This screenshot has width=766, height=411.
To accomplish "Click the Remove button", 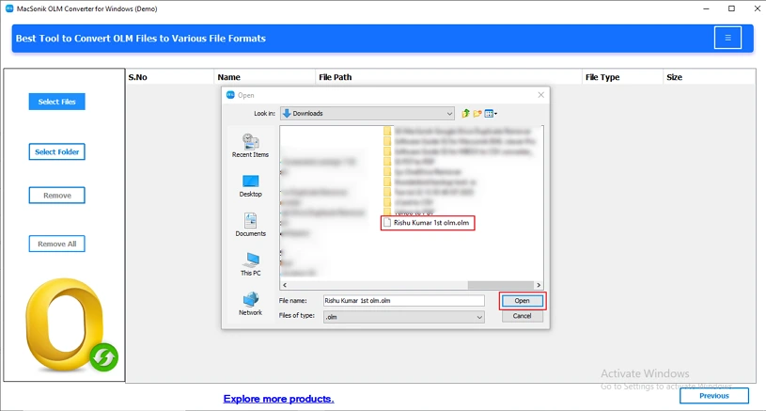I will tap(56, 196).
